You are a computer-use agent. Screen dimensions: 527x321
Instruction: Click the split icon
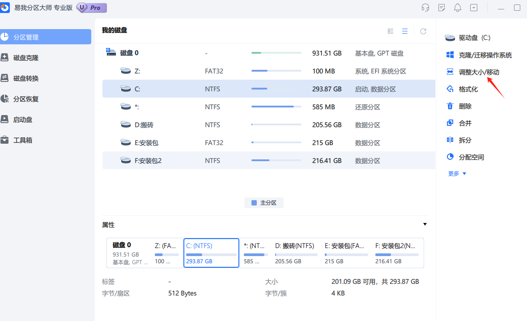click(x=450, y=140)
